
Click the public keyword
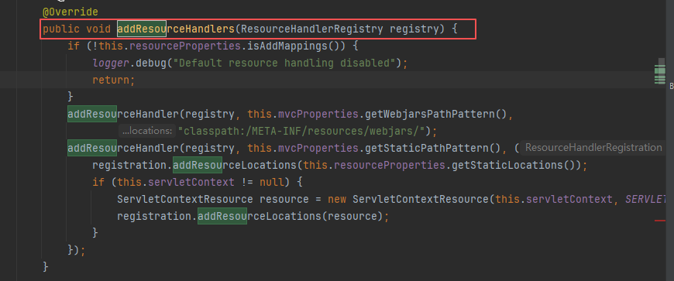coord(61,29)
